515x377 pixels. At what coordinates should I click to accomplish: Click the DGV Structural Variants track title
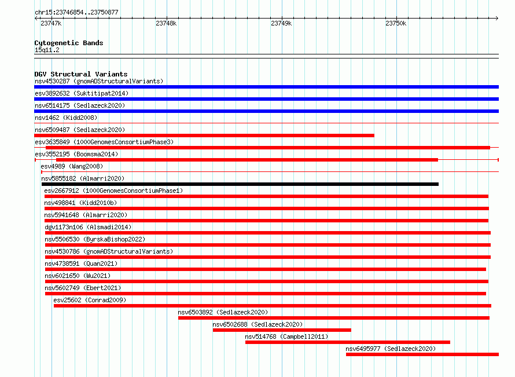tap(81, 74)
